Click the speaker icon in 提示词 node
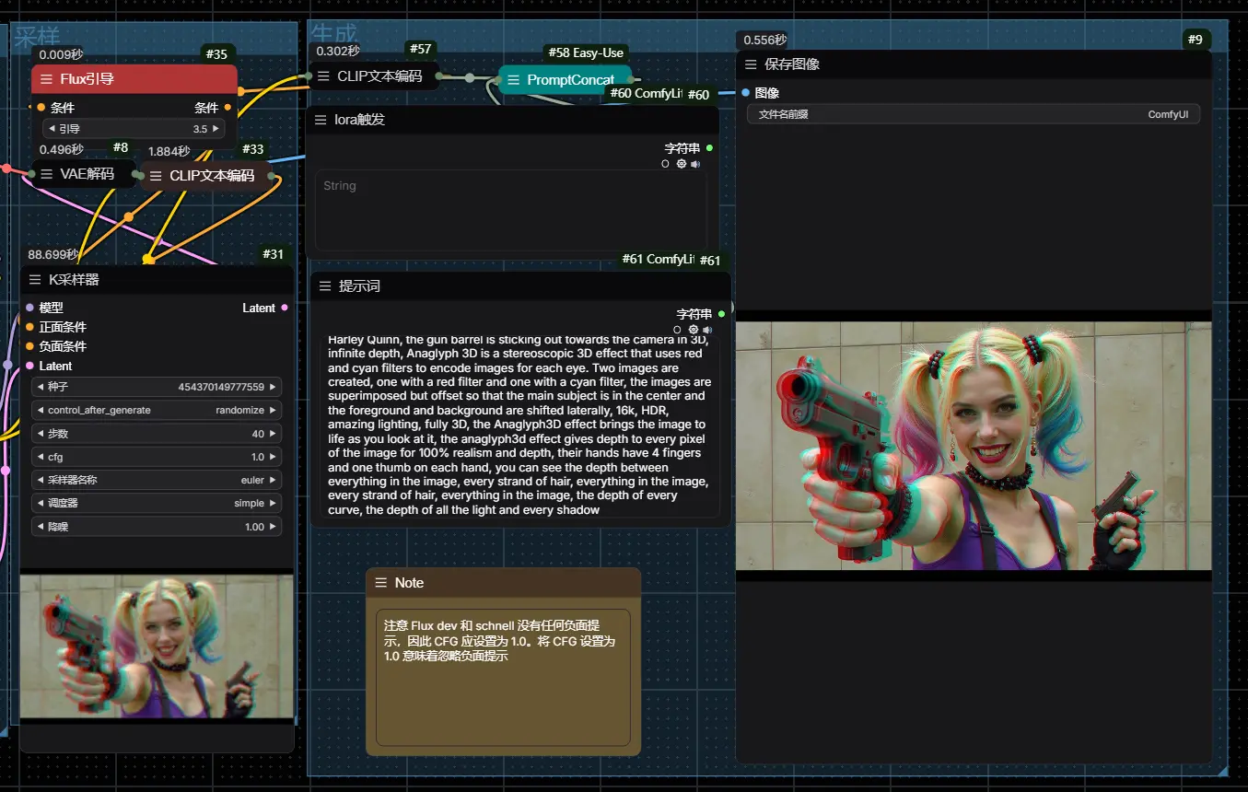Viewport: 1248px width, 792px height. (707, 330)
